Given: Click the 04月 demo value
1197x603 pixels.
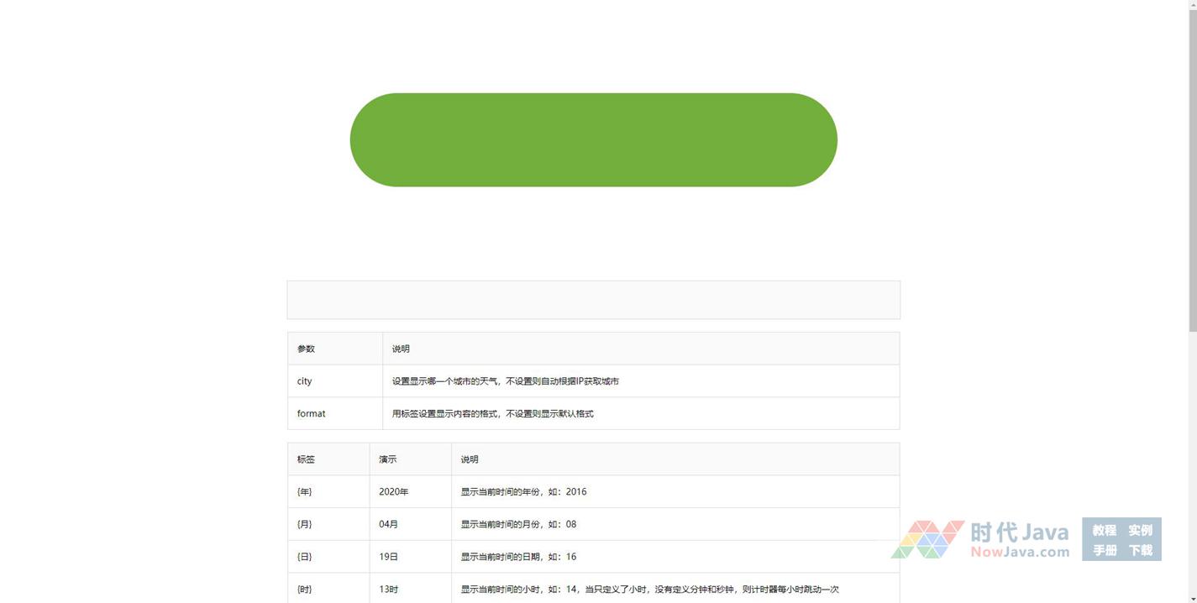Looking at the screenshot, I should pos(389,524).
